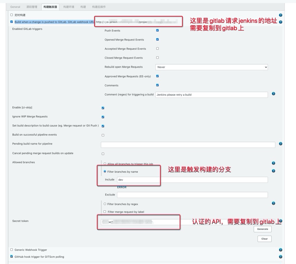Click the Generate secret token button
The width and height of the screenshot is (296, 264).
point(263,229)
